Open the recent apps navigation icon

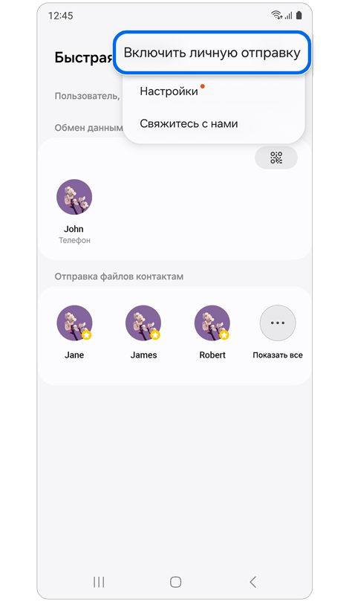(x=99, y=582)
